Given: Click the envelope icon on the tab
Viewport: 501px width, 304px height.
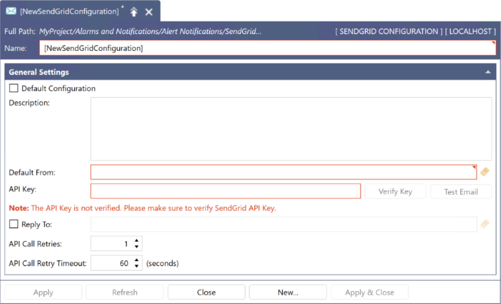Looking at the screenshot, I should pyautogui.click(x=11, y=11).
